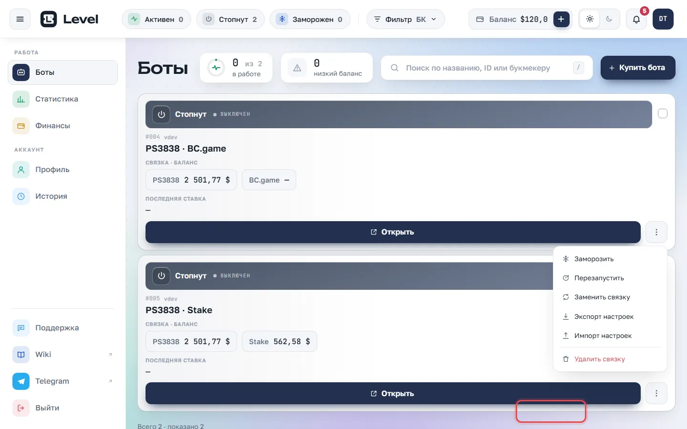This screenshot has height=429, width=687.
Task: Click the Выйти logout icon
Action: [21, 408]
